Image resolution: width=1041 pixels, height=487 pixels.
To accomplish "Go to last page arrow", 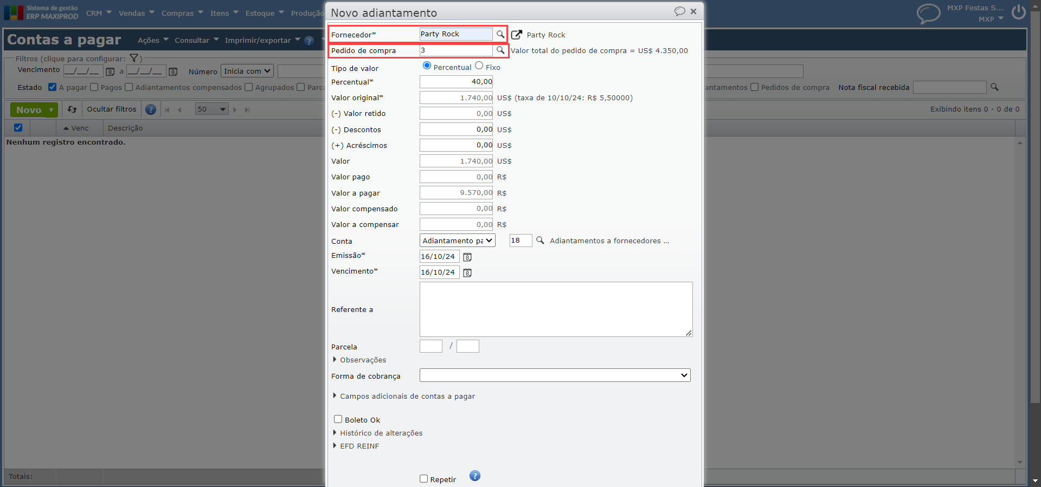I will 247,110.
